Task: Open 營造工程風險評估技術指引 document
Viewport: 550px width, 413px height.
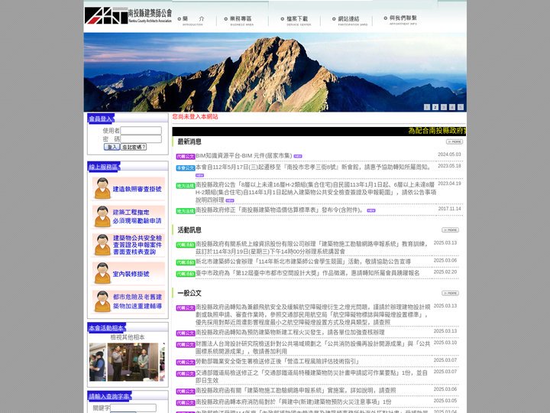Action: click(x=277, y=361)
